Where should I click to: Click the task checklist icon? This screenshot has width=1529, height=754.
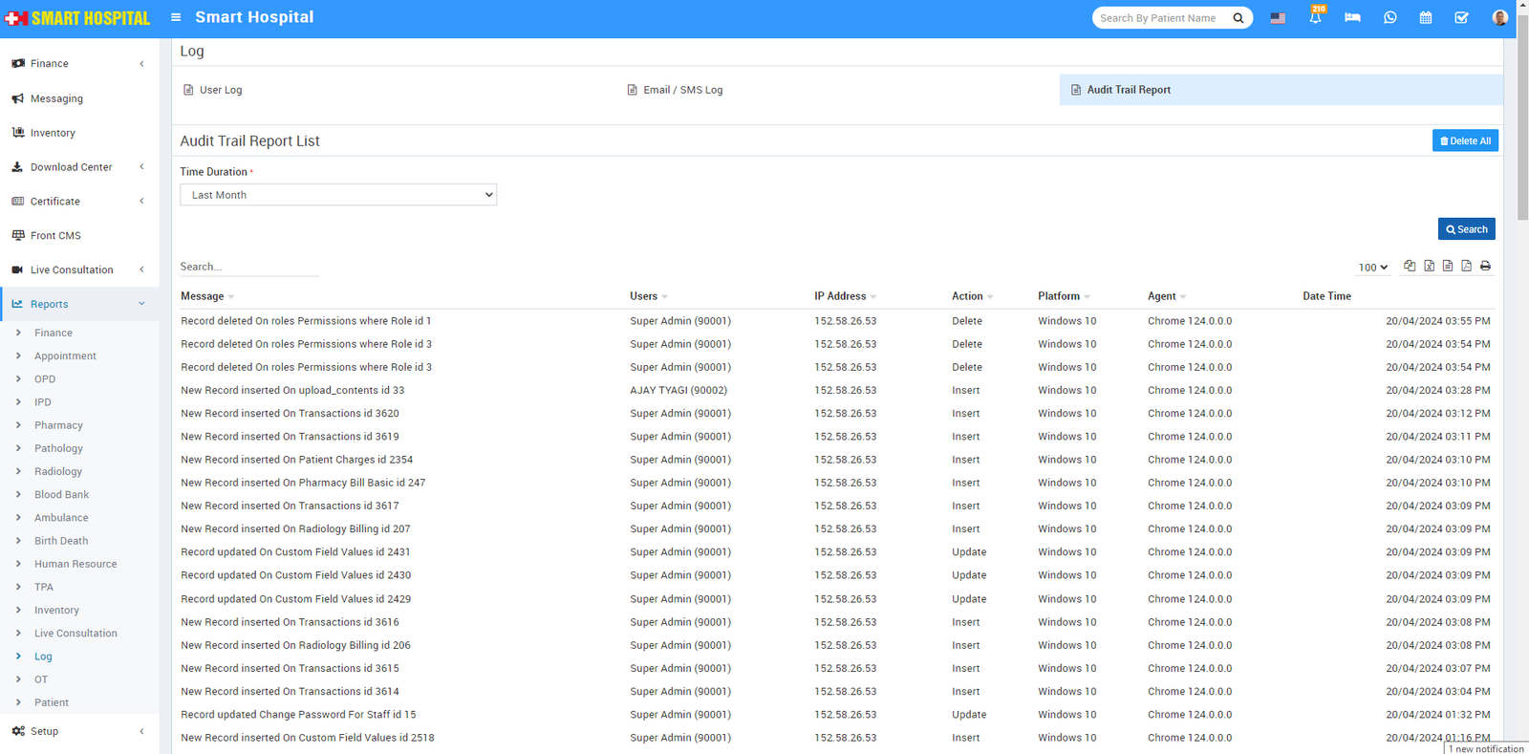1461,18
